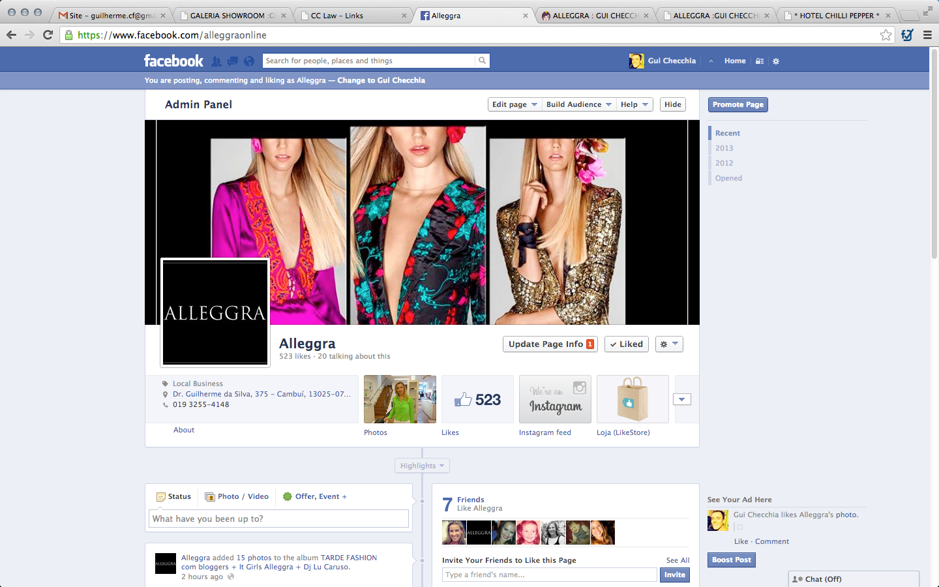
Task: Switch to CC Law - Links browser tab
Action: click(352, 15)
